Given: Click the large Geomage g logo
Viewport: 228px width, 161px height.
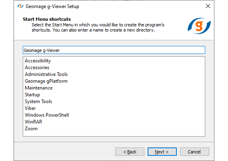Looking at the screenshot, I should point(199,26).
